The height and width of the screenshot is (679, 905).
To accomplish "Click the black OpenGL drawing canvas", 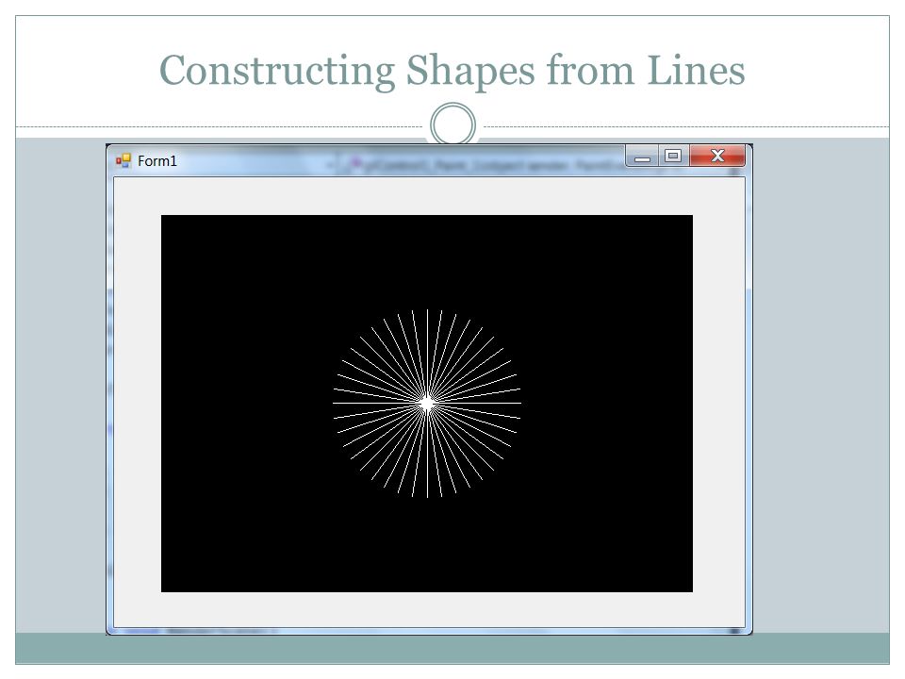I will 426,404.
